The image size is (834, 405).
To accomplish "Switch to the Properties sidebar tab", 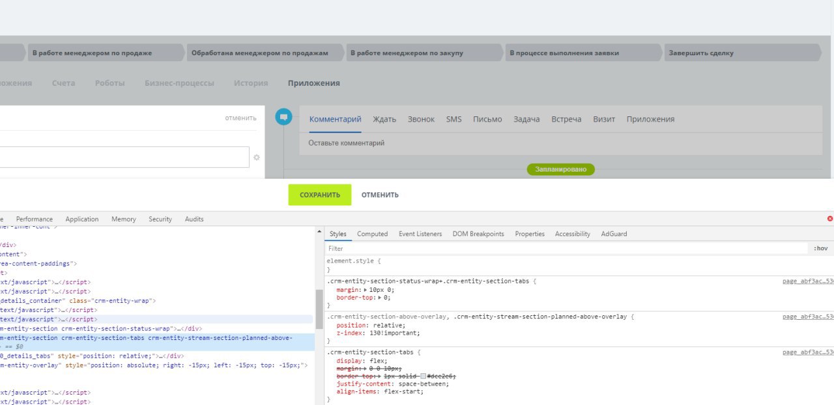I will pos(530,234).
